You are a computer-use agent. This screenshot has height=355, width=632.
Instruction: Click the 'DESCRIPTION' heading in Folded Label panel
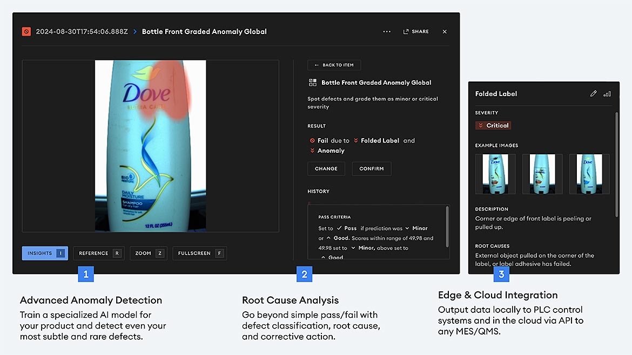[x=492, y=209]
